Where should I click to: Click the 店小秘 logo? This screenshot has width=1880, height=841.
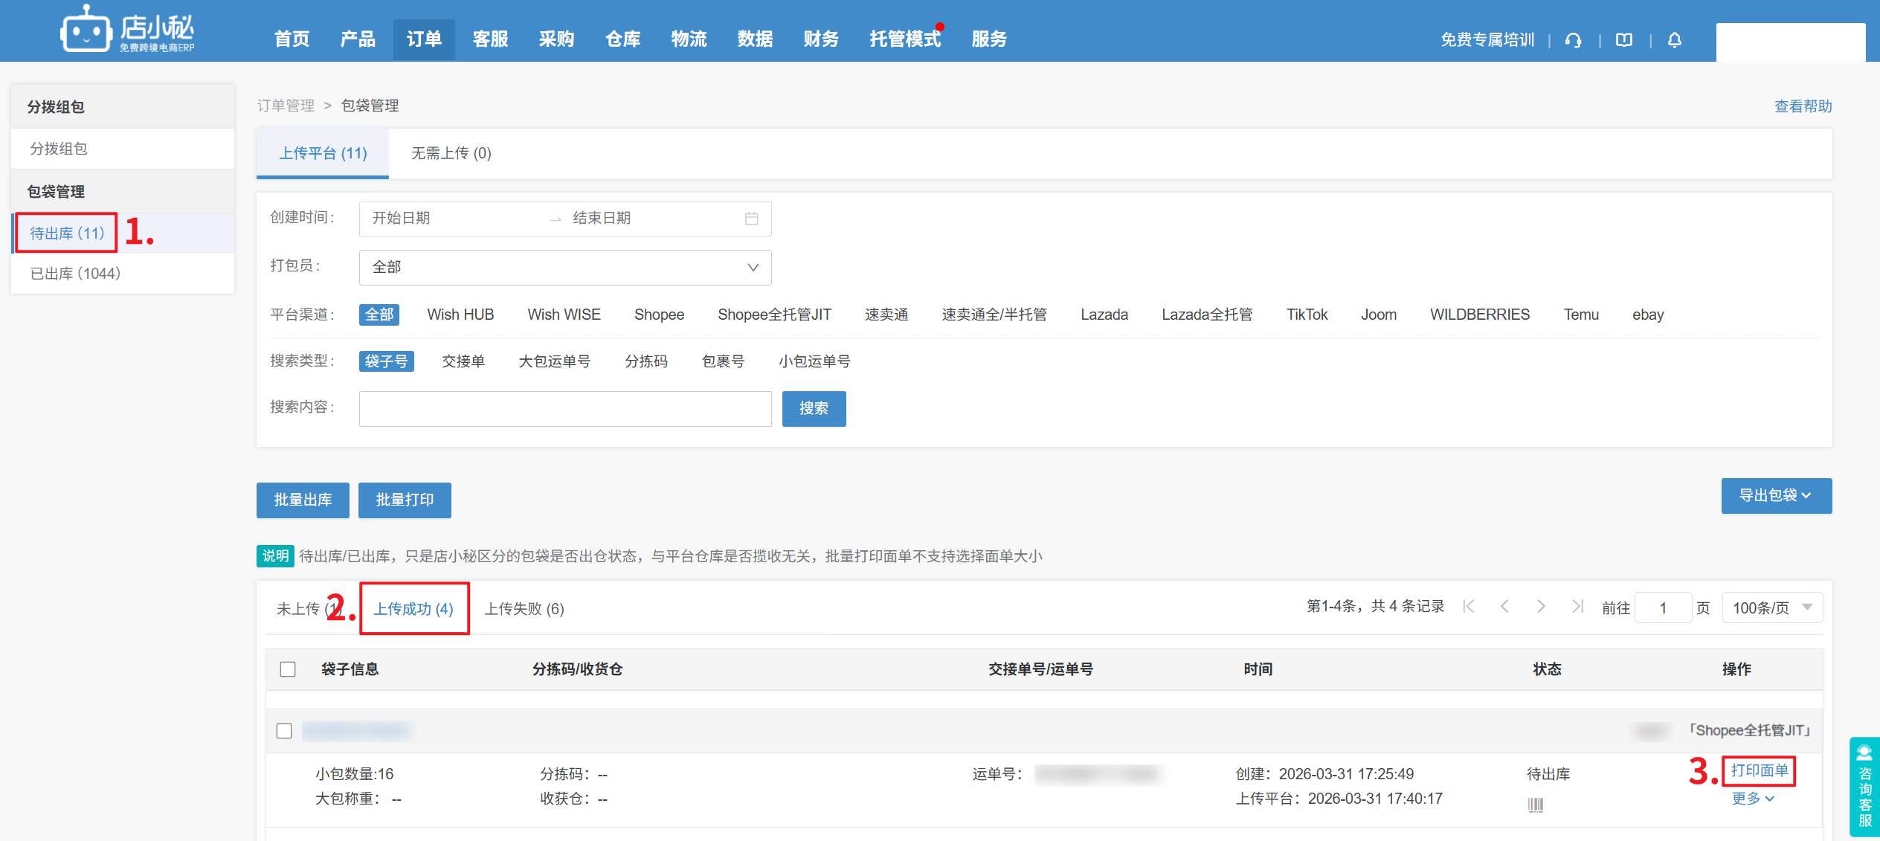[x=127, y=30]
